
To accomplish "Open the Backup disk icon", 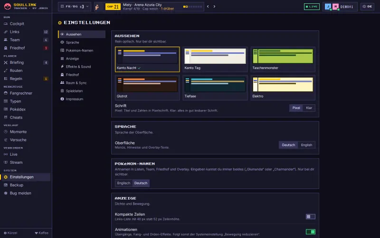I will [x=6, y=185].
